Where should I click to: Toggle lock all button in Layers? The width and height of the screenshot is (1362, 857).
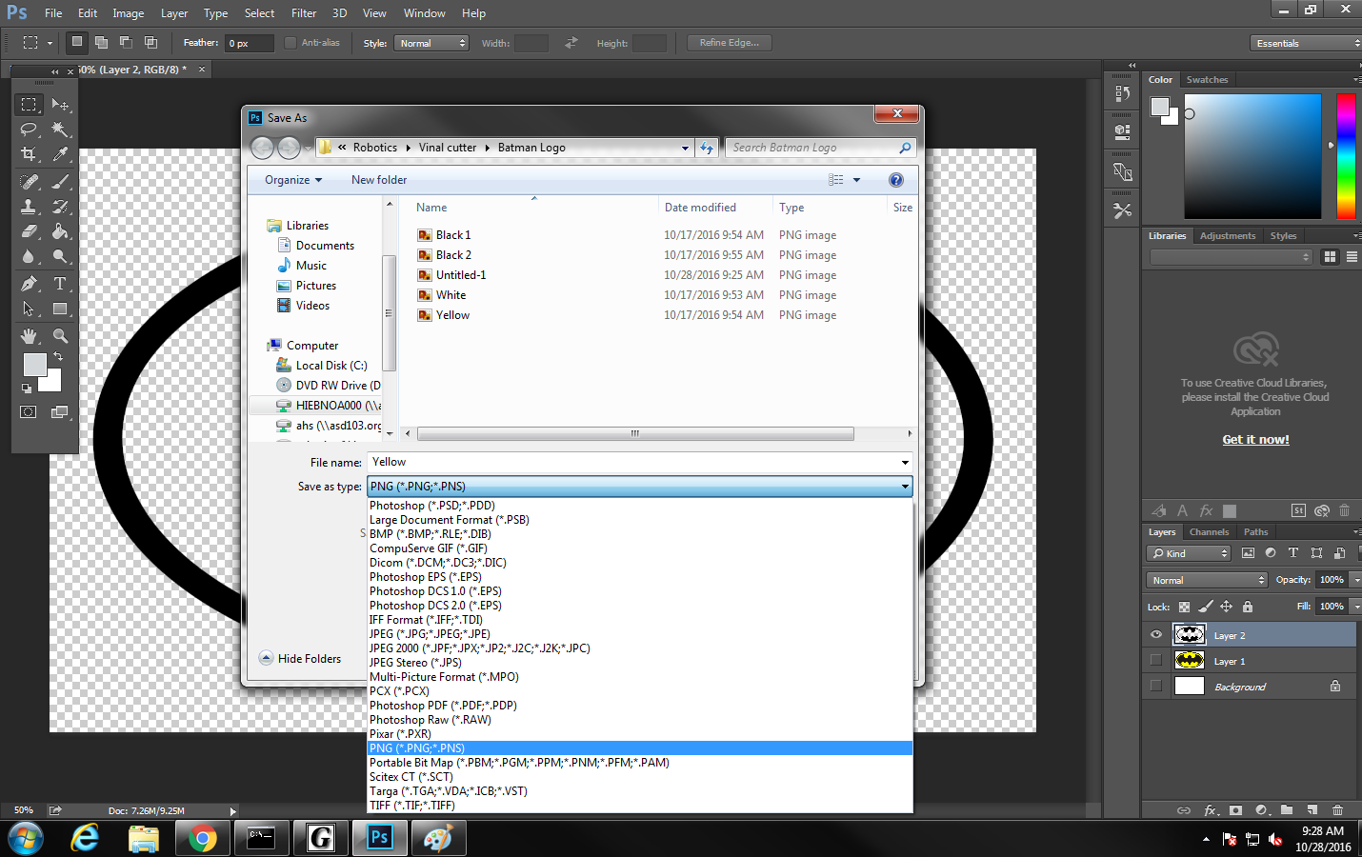click(x=1248, y=607)
